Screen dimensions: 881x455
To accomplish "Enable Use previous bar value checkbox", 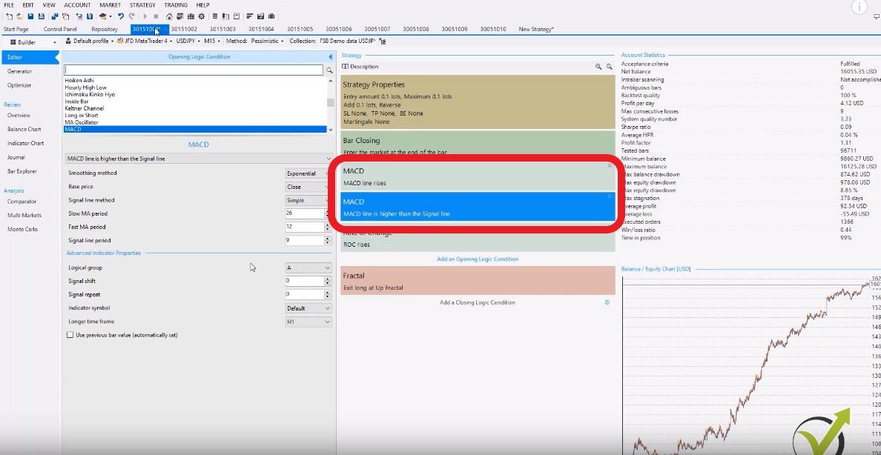I will pos(70,335).
